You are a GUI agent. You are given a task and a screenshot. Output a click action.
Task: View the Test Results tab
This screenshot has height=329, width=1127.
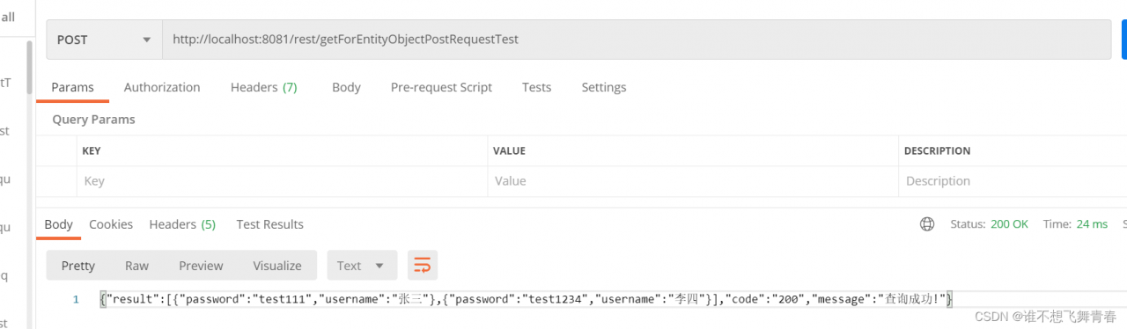269,224
